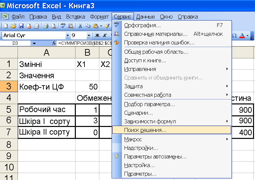
Task: Toggle italic with the К button
Action: click(x=105, y=35)
